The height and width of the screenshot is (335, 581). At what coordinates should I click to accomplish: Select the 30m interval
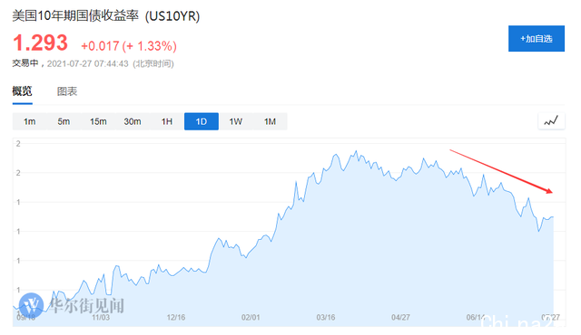coord(133,121)
